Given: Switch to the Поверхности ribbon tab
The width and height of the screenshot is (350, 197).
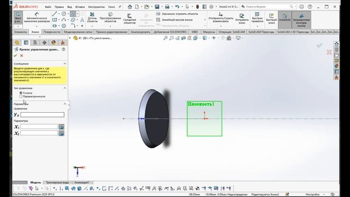Looking at the screenshot, I should pos(52,32).
